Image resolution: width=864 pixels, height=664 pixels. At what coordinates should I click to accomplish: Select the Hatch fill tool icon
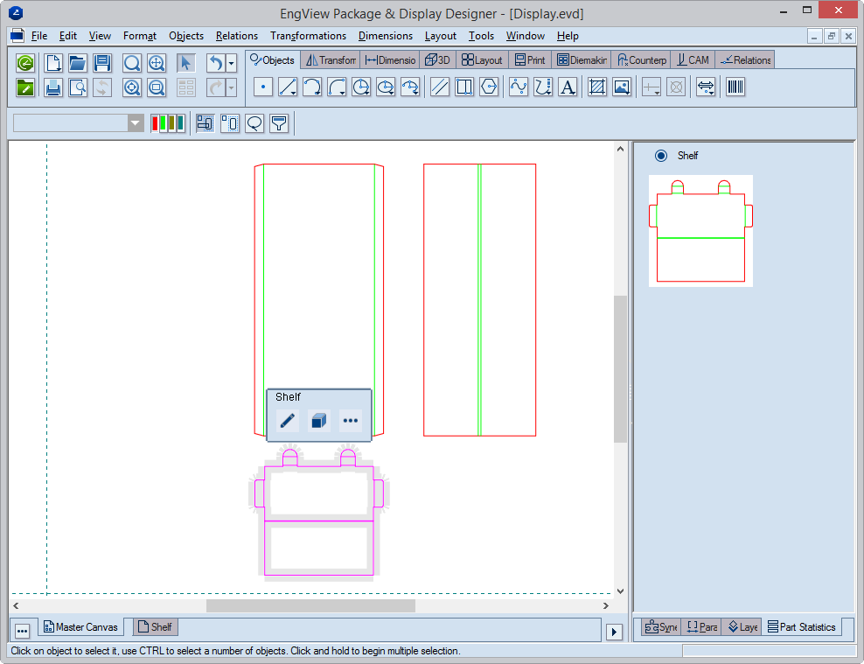(597, 87)
